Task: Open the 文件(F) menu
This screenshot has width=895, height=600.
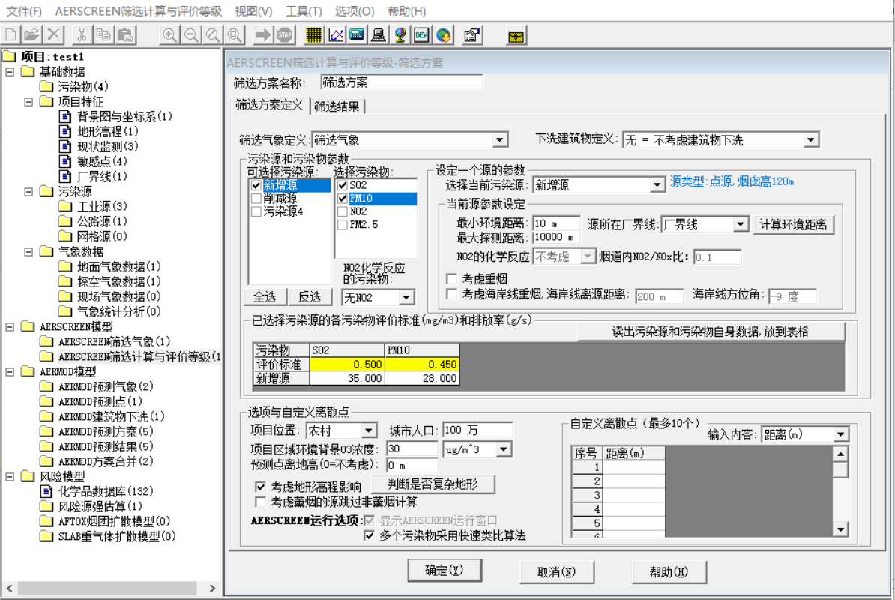Action: pyautogui.click(x=24, y=10)
